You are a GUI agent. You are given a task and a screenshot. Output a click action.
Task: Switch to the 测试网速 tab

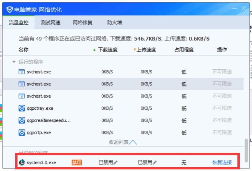[51, 22]
